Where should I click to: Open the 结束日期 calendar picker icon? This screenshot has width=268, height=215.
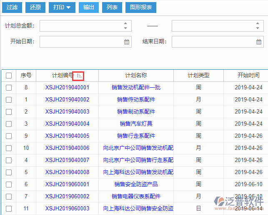tap(259, 42)
